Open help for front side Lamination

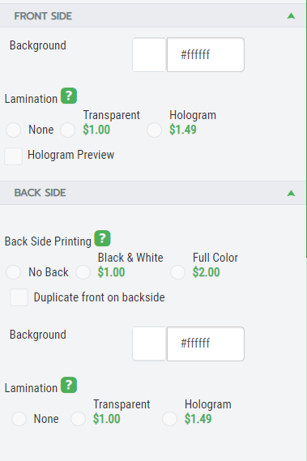(69, 96)
